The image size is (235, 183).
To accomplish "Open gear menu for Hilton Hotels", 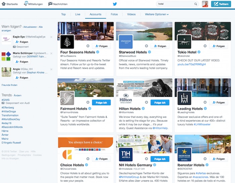I will tap(146, 102).
